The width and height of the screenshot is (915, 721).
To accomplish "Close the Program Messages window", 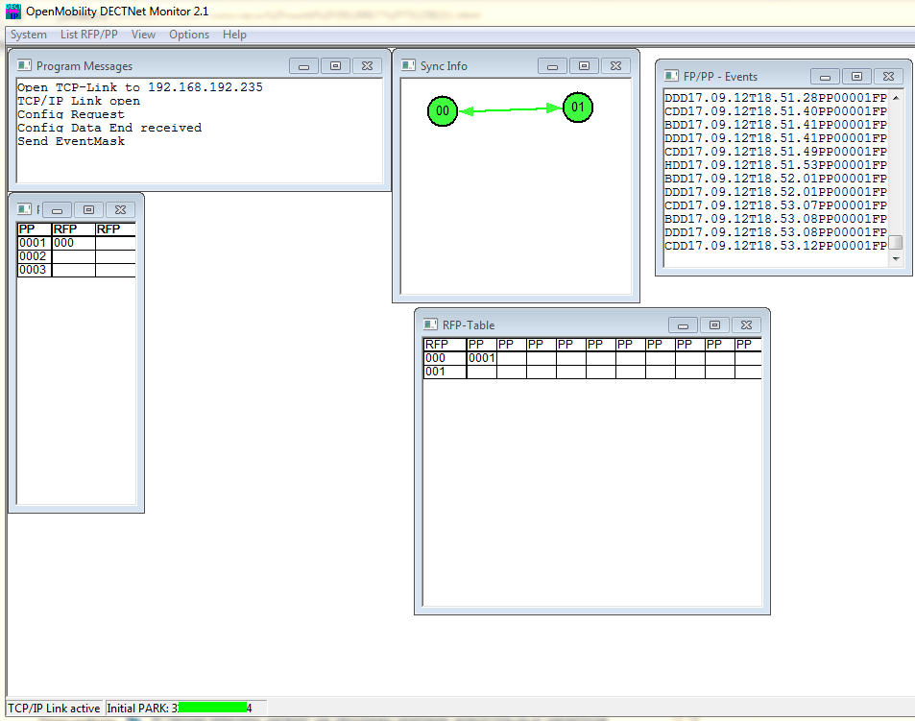I will (367, 66).
